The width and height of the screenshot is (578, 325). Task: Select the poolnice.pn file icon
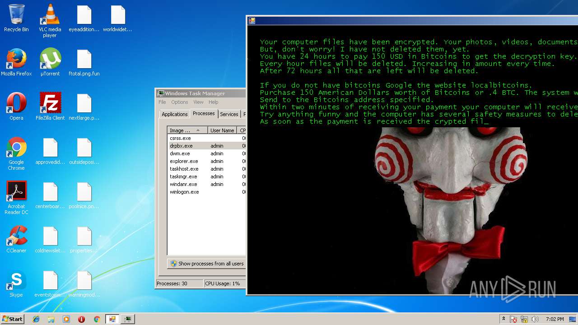click(x=84, y=195)
